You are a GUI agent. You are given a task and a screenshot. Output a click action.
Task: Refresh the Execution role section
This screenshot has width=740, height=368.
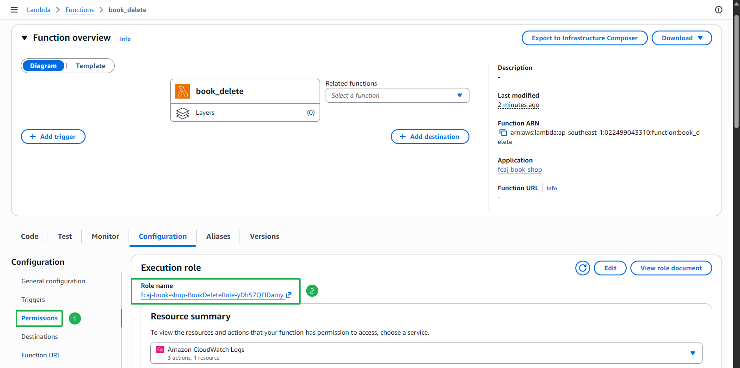(x=583, y=268)
